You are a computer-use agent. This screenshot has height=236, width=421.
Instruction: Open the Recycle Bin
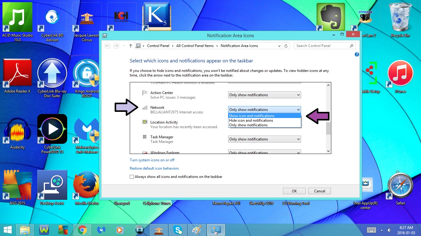400,20
